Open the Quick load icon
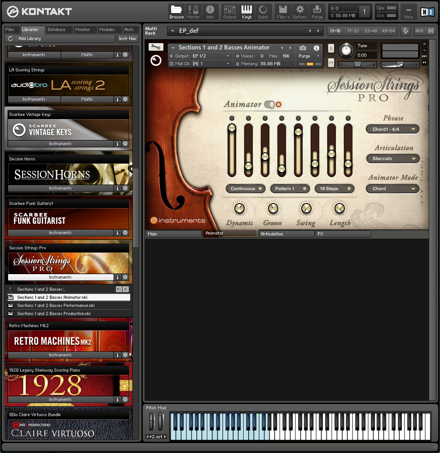This screenshot has height=453, width=440. point(263,12)
